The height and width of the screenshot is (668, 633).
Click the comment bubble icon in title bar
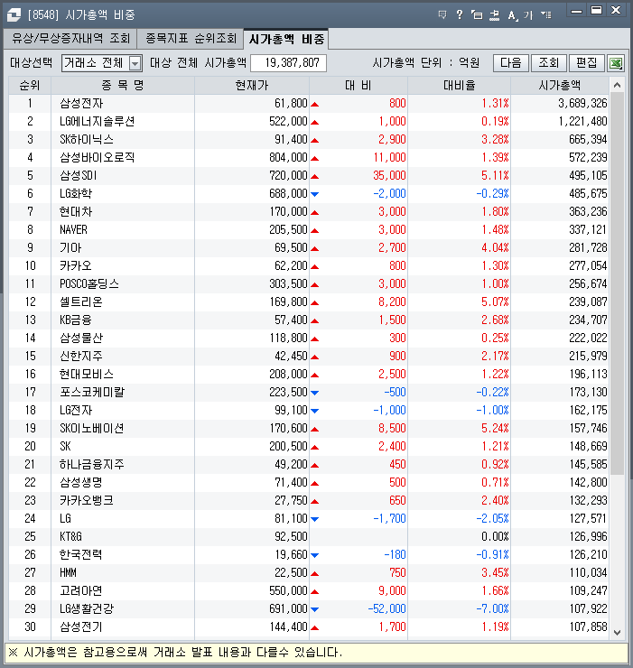tap(442, 15)
